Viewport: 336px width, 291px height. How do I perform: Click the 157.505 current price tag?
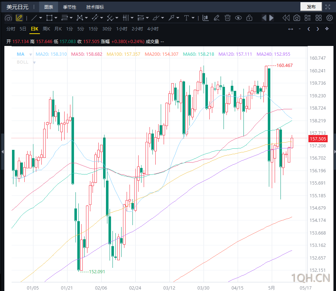point(318,139)
